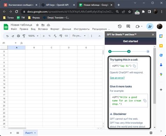Go to step 3 of setup progress

148,51
